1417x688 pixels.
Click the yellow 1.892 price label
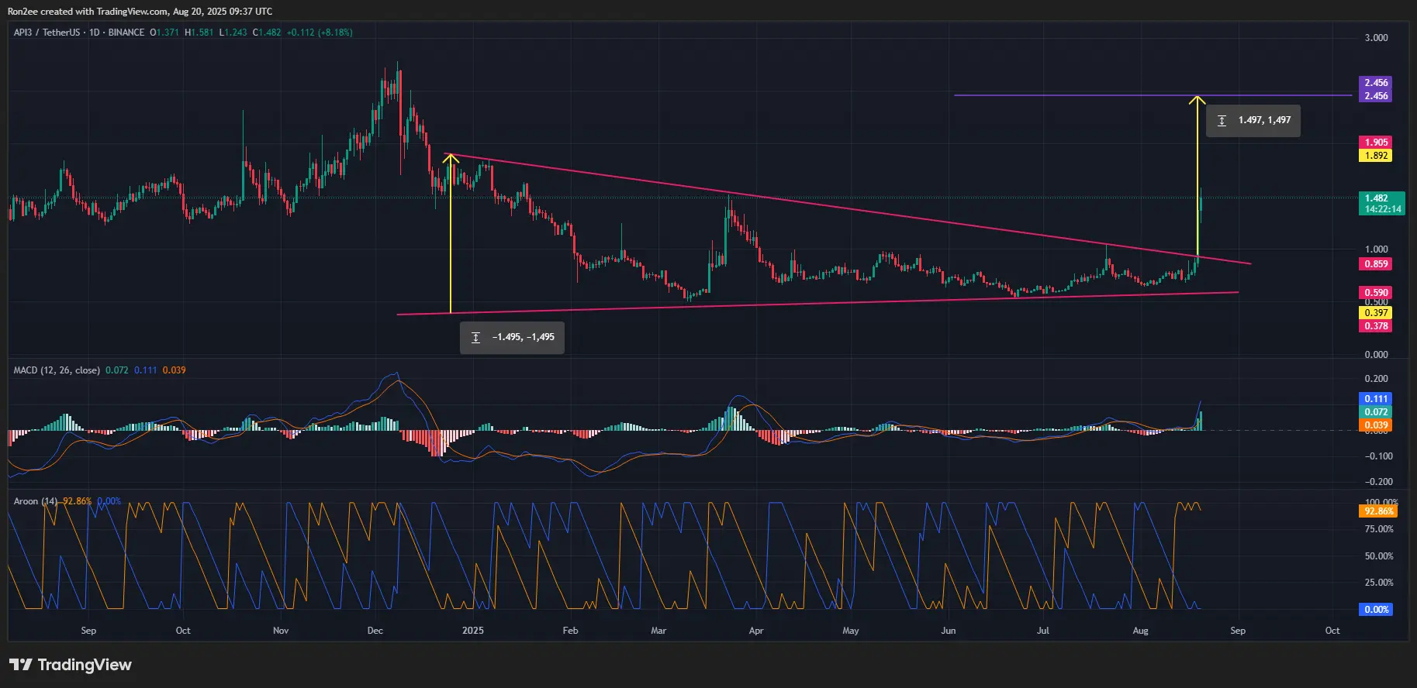pos(1376,156)
